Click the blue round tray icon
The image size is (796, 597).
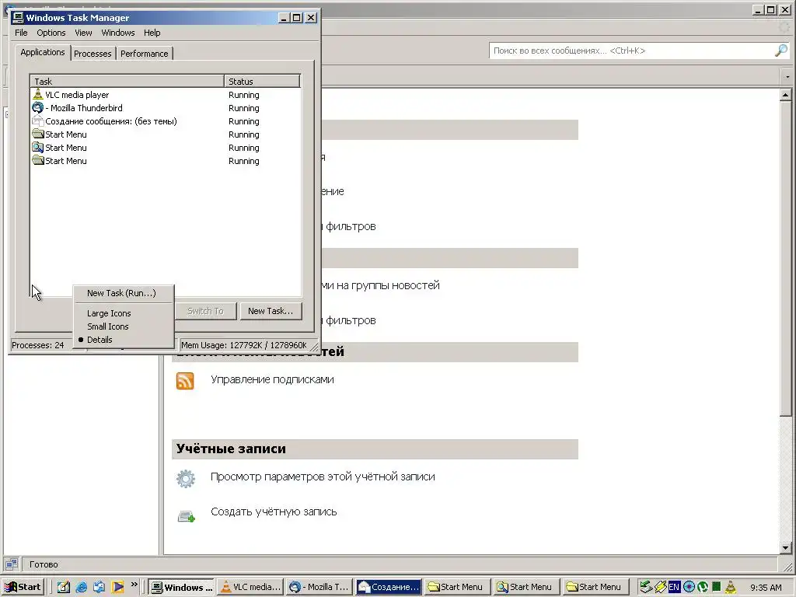[689, 588]
